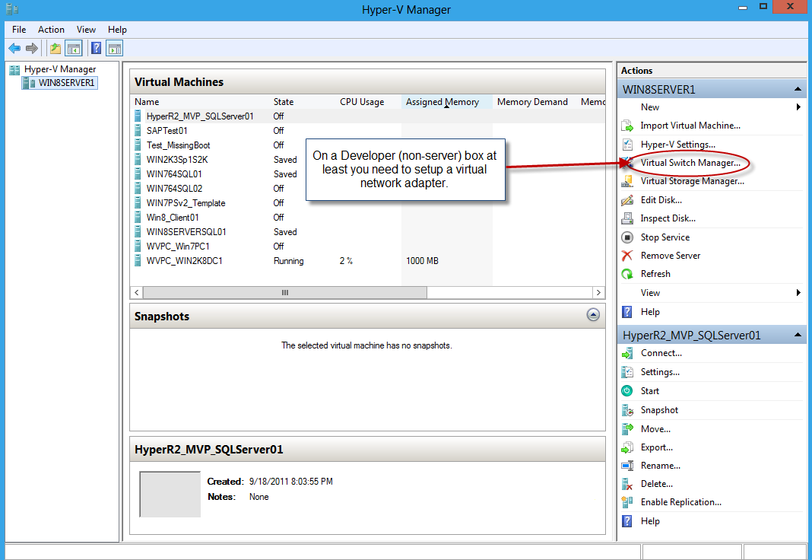Viewport: 812px width, 560px height.
Task: Click the green Refresh icon
Action: tap(627, 274)
